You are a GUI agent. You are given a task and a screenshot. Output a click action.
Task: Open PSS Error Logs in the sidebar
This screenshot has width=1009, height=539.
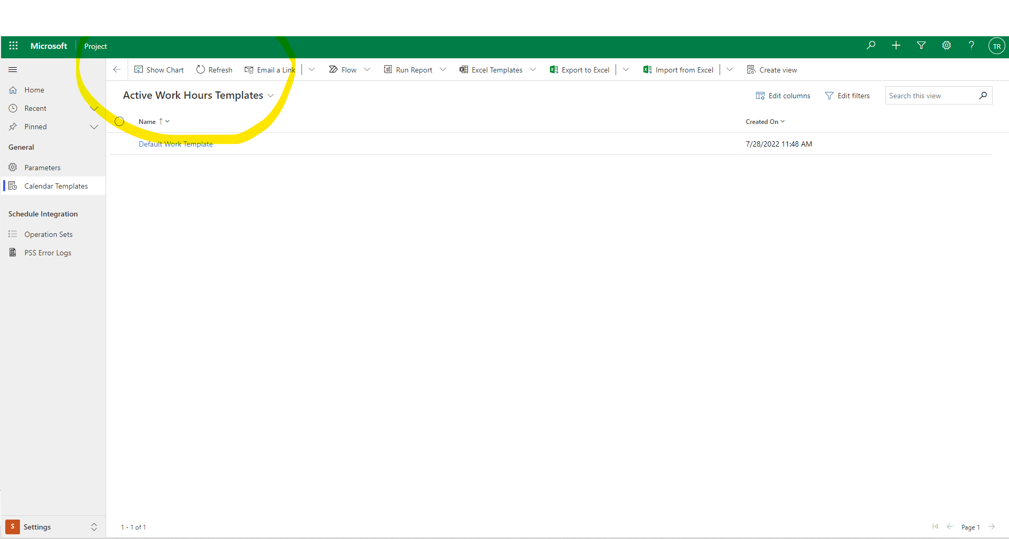pos(48,253)
